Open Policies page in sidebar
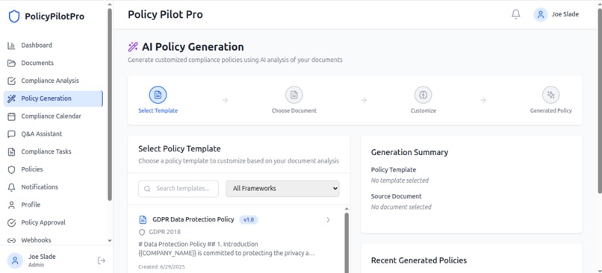Image resolution: width=602 pixels, height=273 pixels. (53, 169)
